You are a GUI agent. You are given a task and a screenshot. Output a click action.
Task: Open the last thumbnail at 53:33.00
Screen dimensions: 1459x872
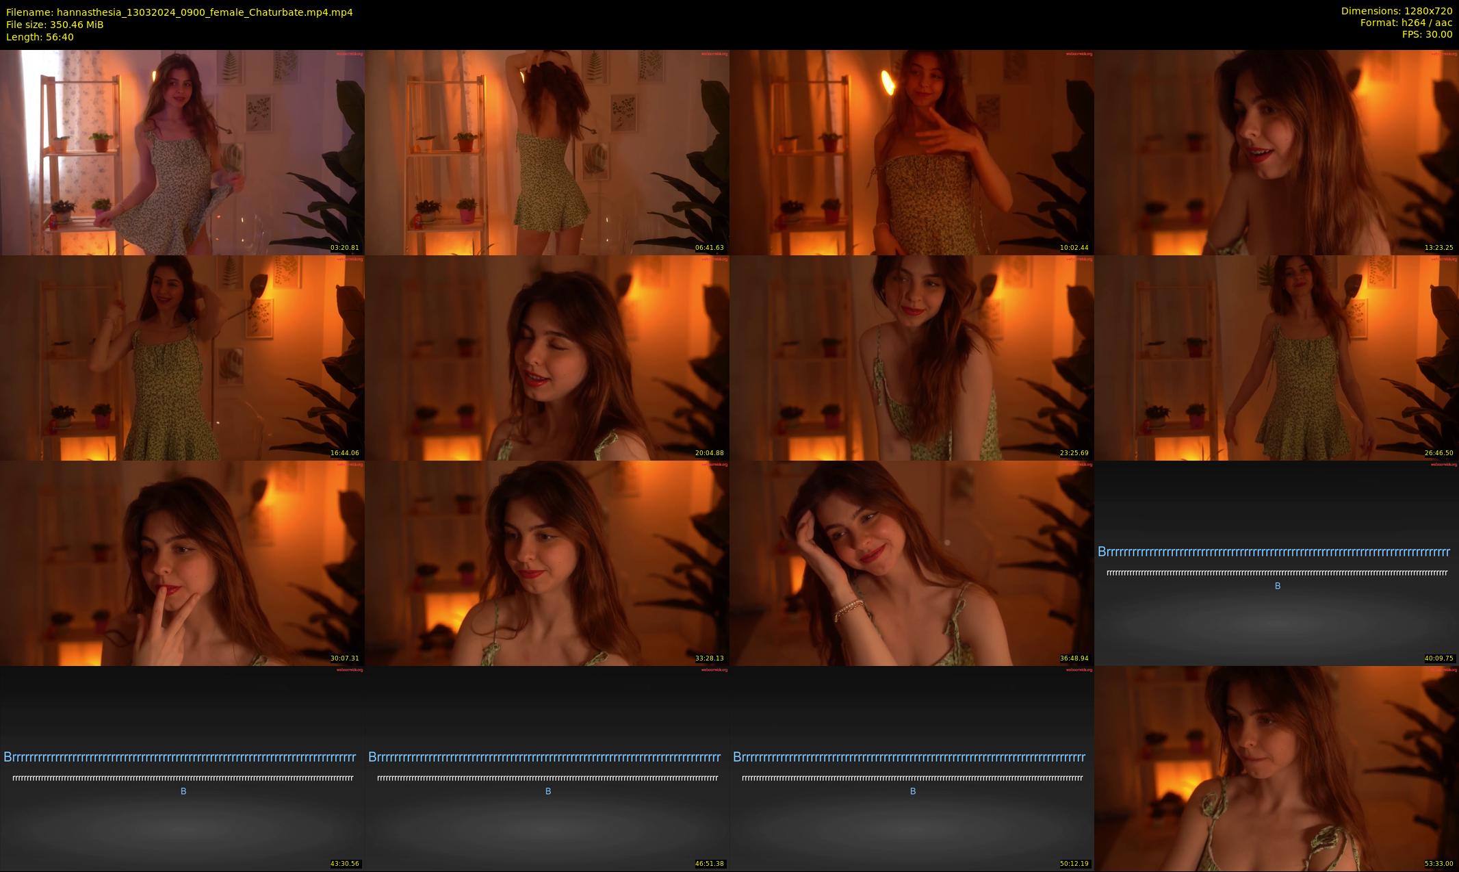(x=1276, y=768)
